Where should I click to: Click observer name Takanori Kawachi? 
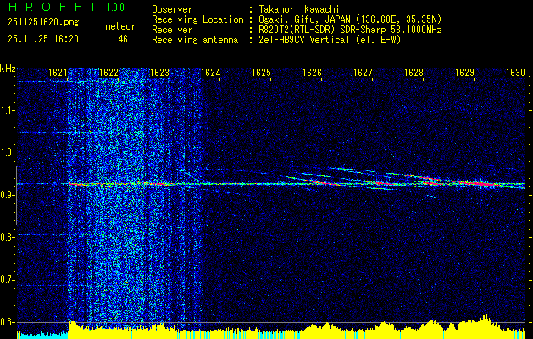click(x=297, y=9)
